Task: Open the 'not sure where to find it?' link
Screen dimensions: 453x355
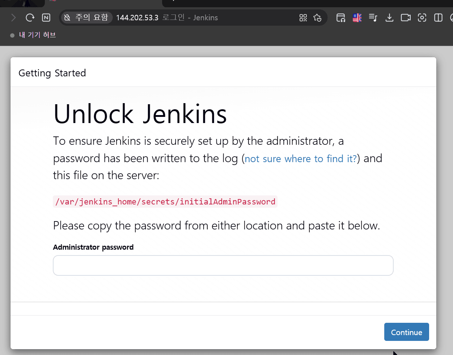Action: tap(301, 159)
